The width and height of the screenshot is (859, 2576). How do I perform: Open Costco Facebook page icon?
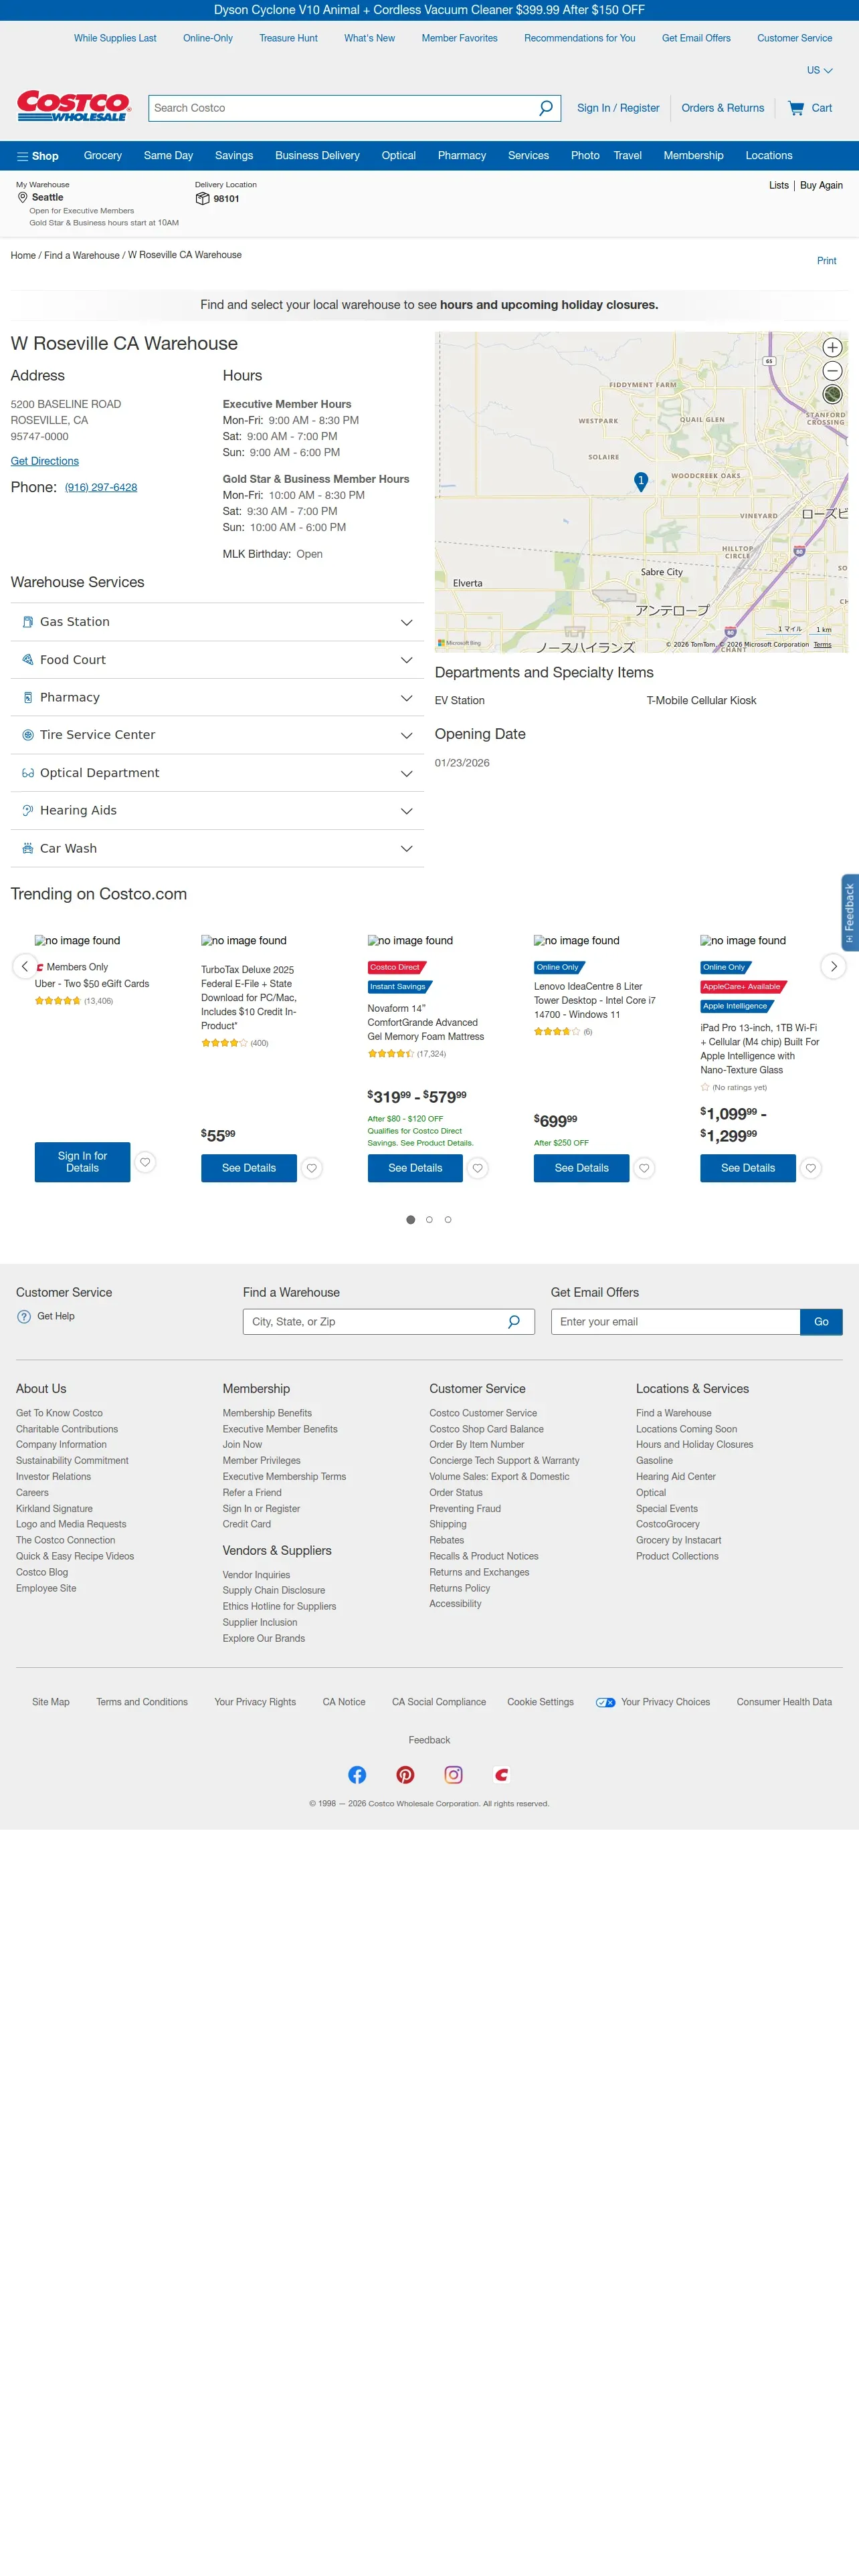357,1775
